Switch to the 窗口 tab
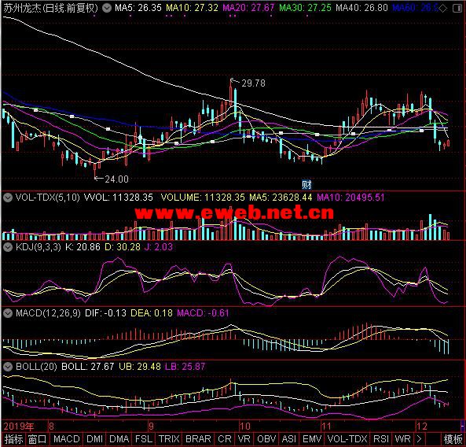The height and width of the screenshot is (447, 466). click(37, 439)
